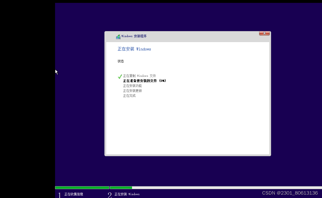Viewport: 322px width, 198px height.
Task: Select the 正在安装功能 status line
Action: pos(132,86)
